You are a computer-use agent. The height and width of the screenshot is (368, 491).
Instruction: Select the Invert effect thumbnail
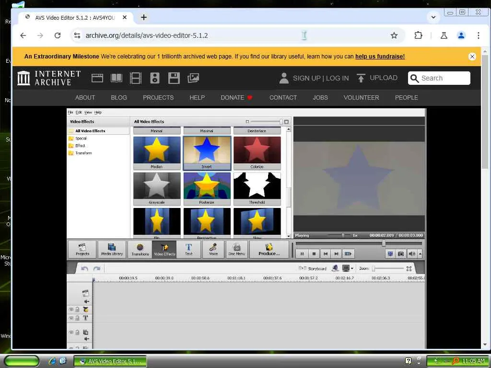coord(207,153)
